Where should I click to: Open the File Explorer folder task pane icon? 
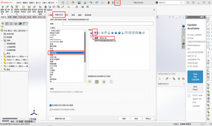pyautogui.click(x=183, y=37)
